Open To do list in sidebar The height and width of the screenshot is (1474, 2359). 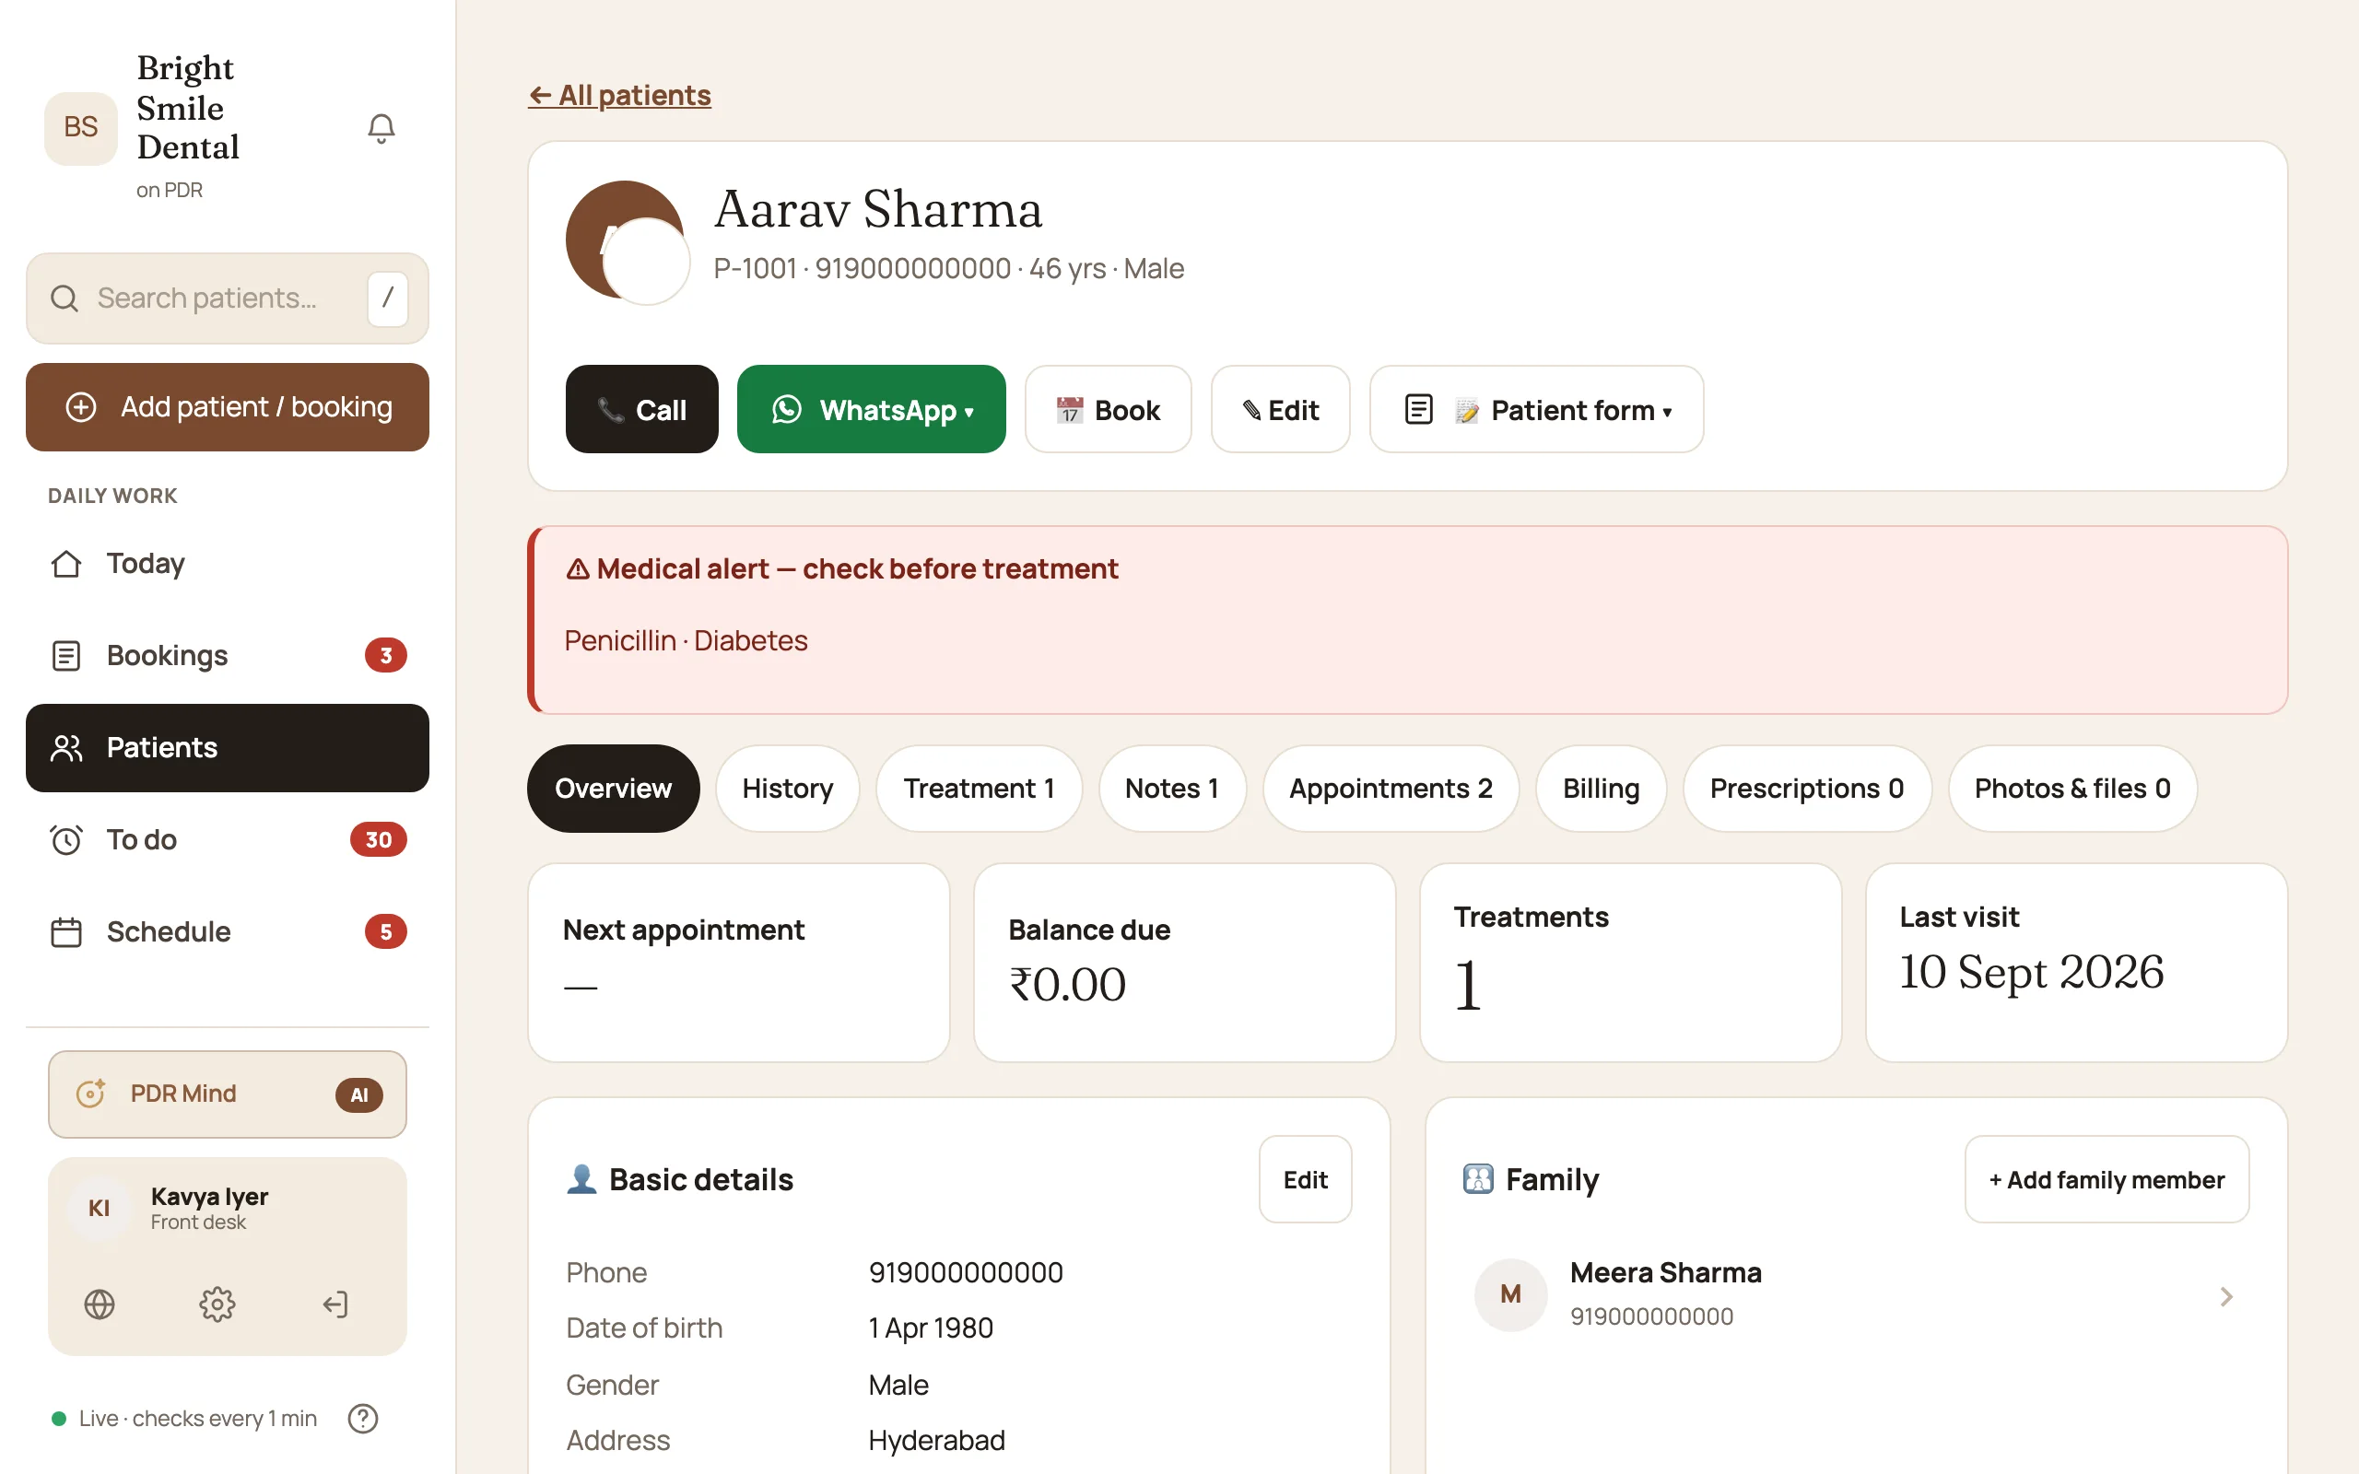click(x=227, y=839)
